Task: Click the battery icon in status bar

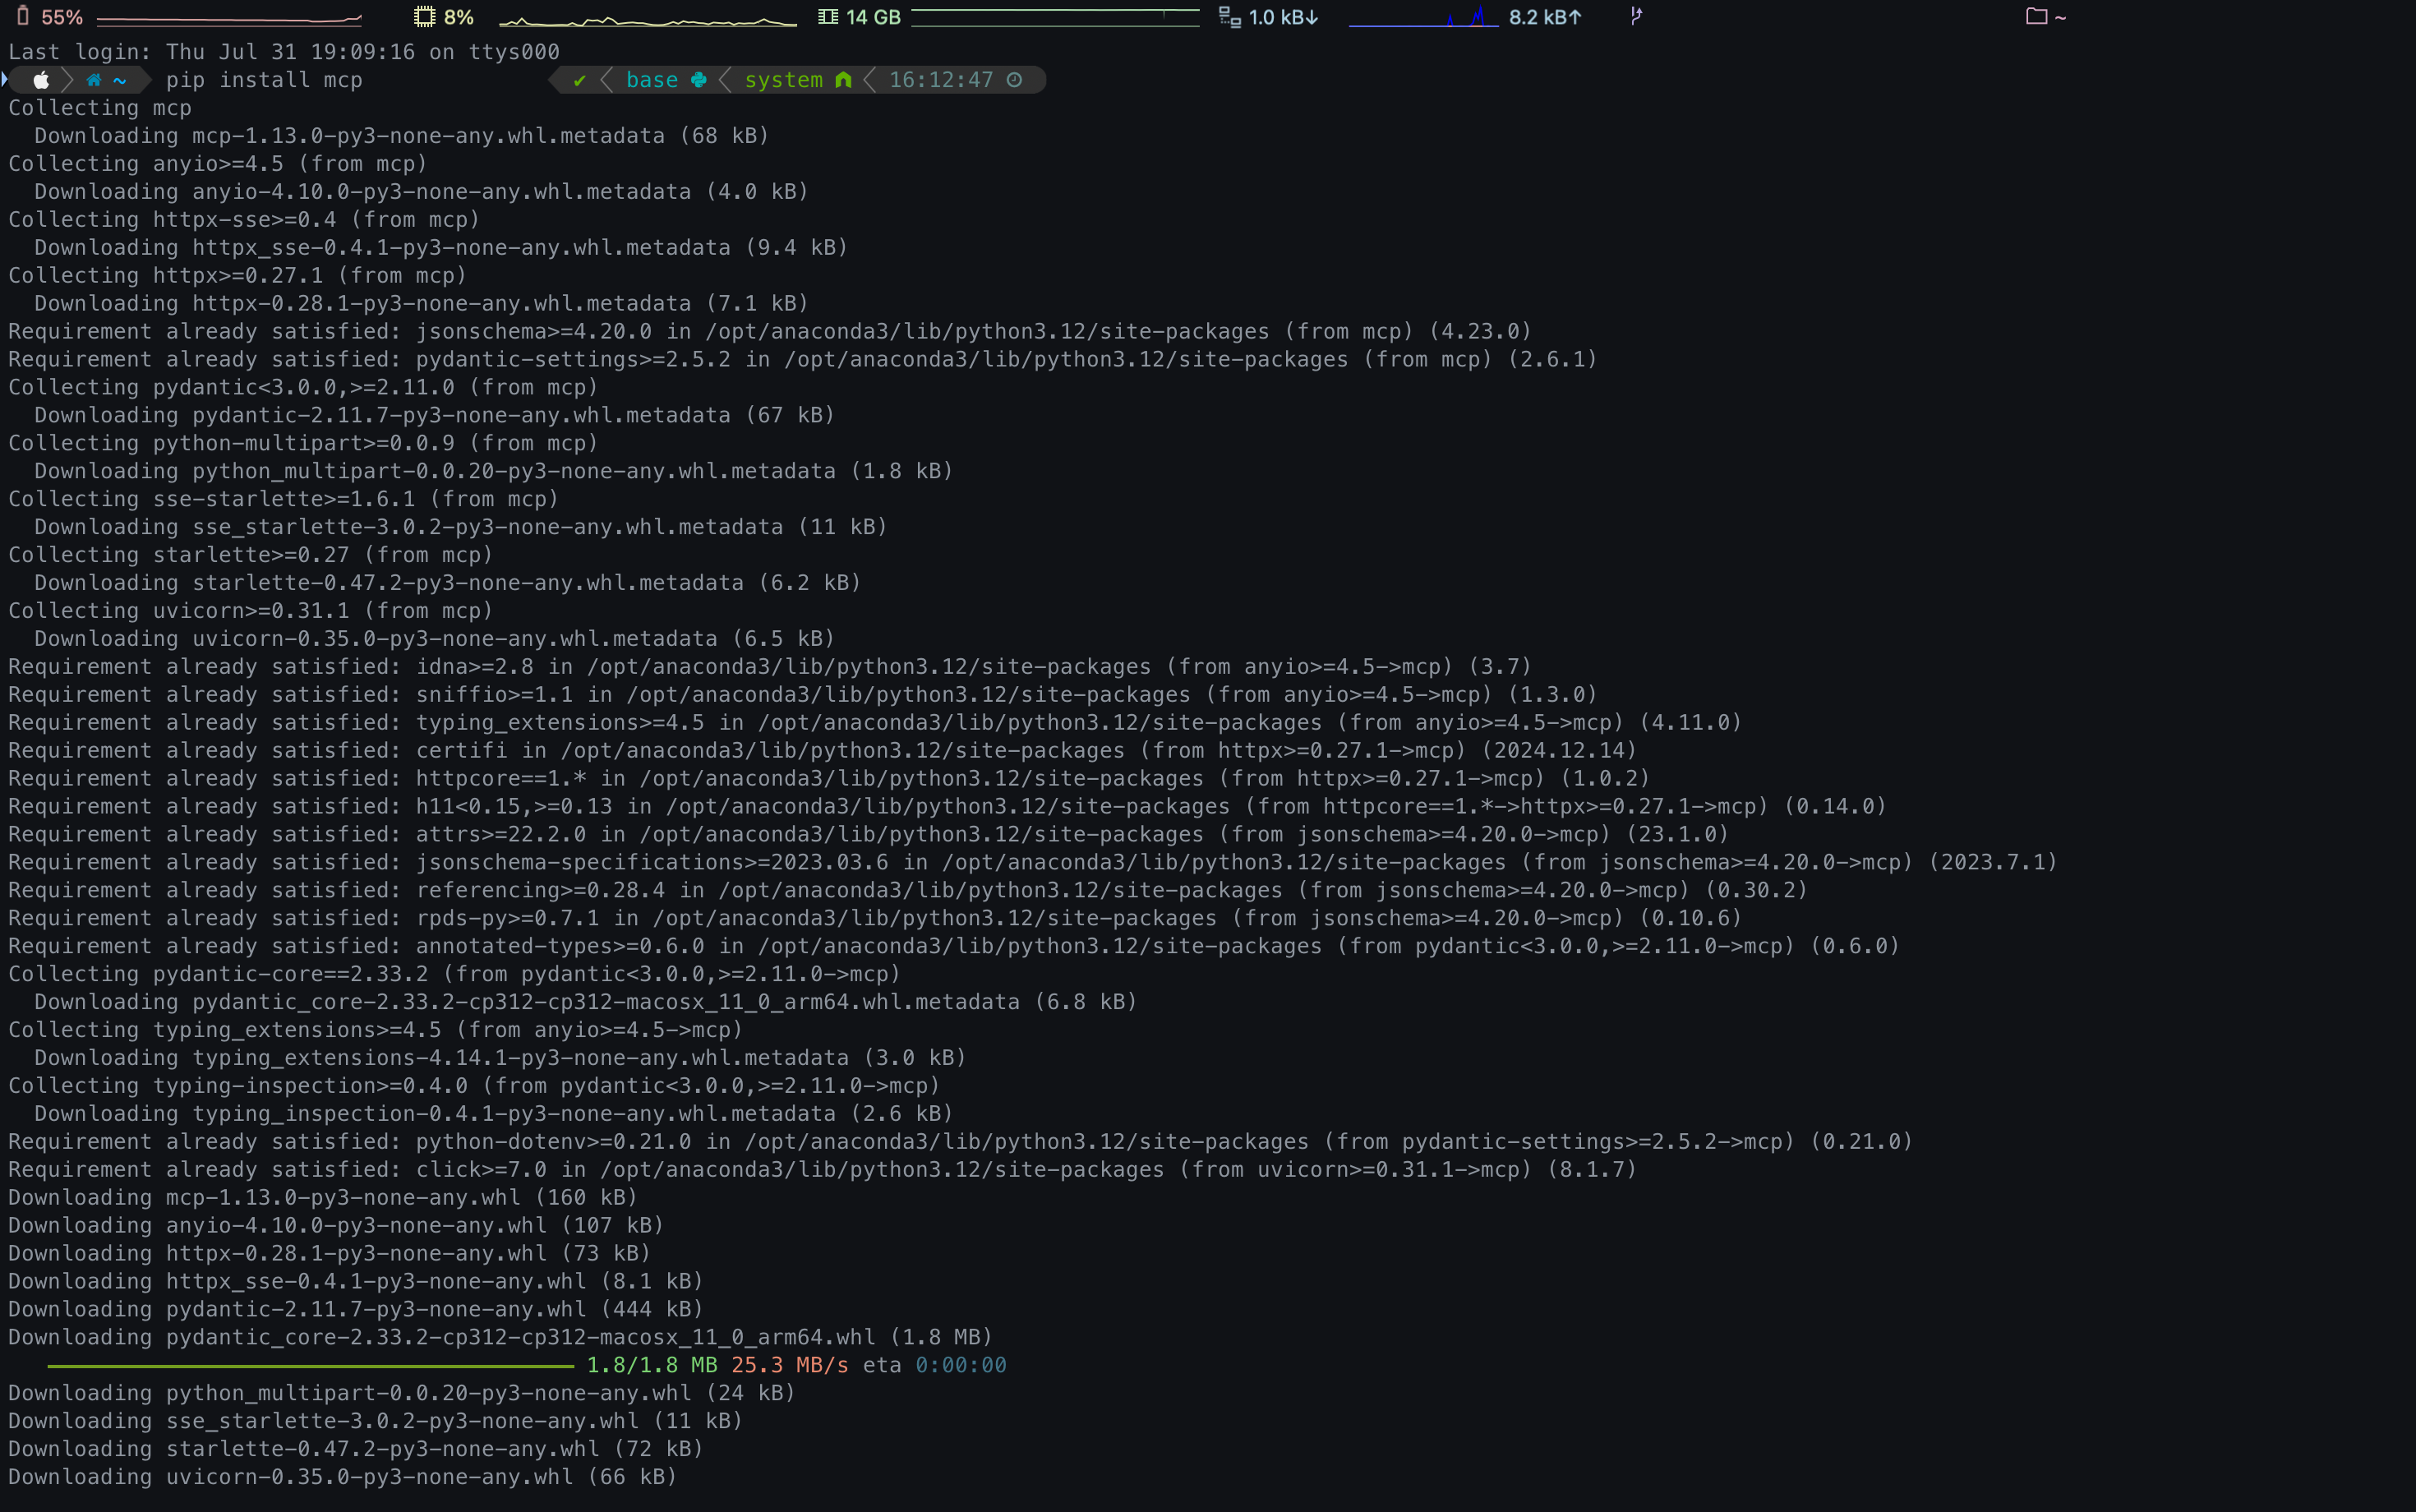Action: click(x=23, y=16)
